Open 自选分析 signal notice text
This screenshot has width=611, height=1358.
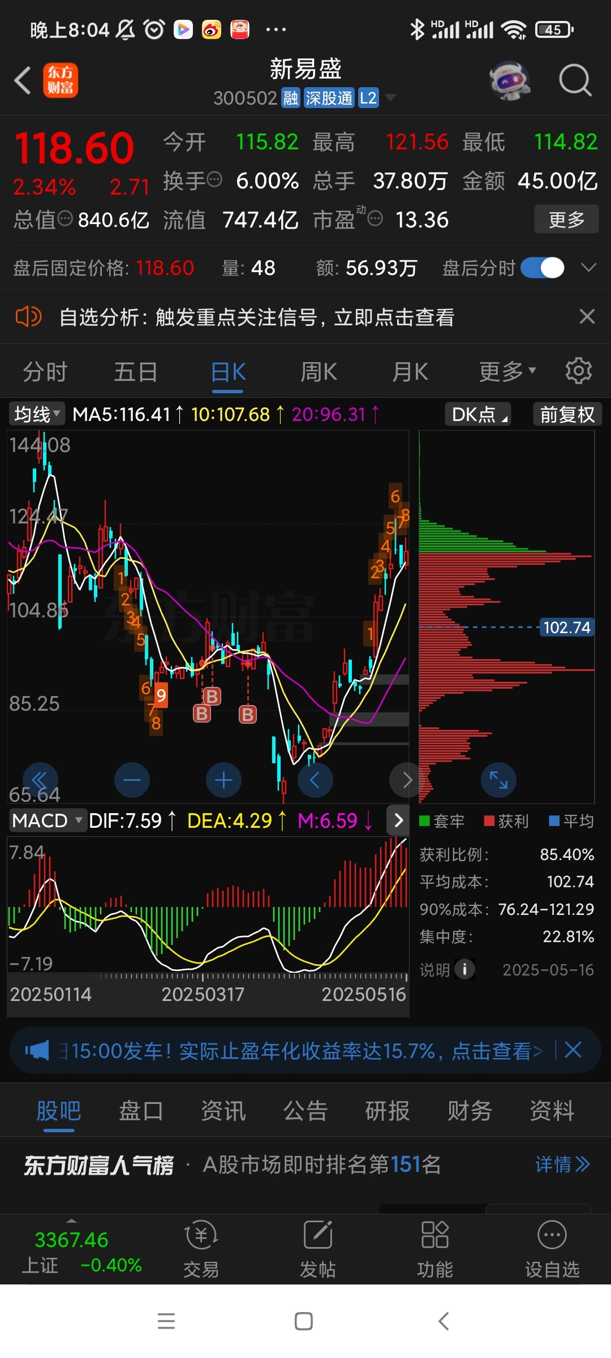tap(257, 317)
